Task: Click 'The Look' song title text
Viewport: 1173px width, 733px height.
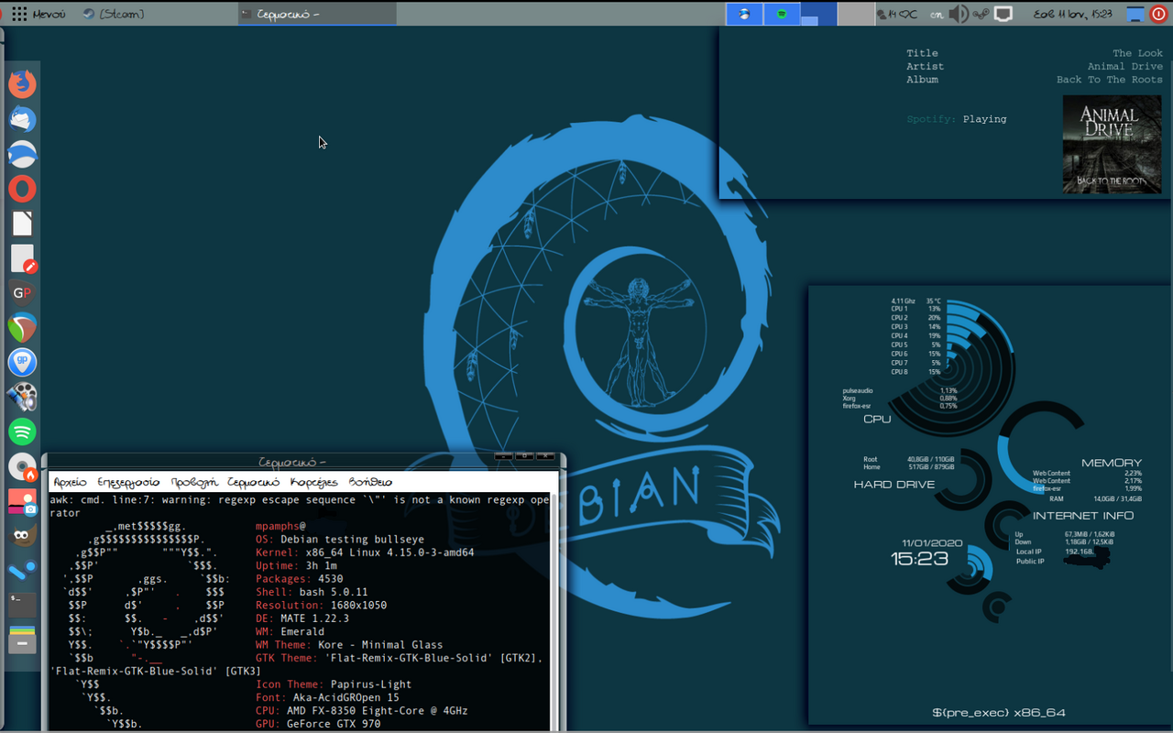Action: click(1137, 53)
